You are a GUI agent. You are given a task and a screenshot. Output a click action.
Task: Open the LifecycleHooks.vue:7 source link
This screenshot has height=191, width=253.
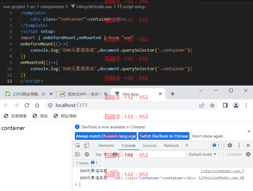222,171
